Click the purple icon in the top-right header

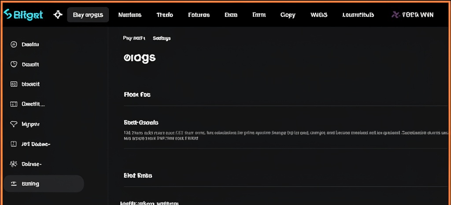pyautogui.click(x=396, y=15)
